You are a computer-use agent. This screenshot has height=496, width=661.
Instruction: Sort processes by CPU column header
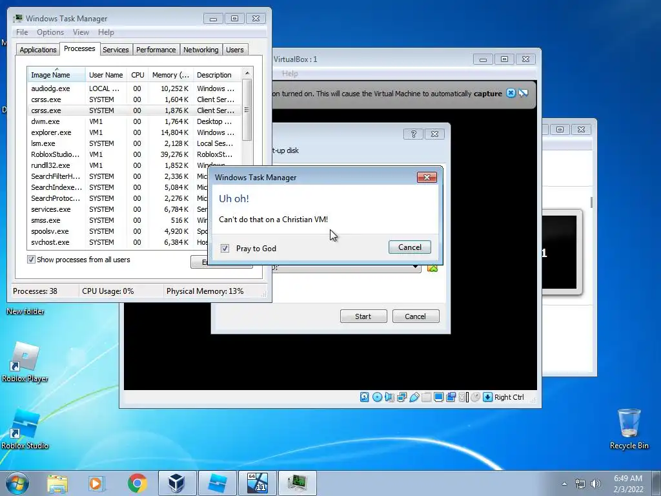(137, 75)
